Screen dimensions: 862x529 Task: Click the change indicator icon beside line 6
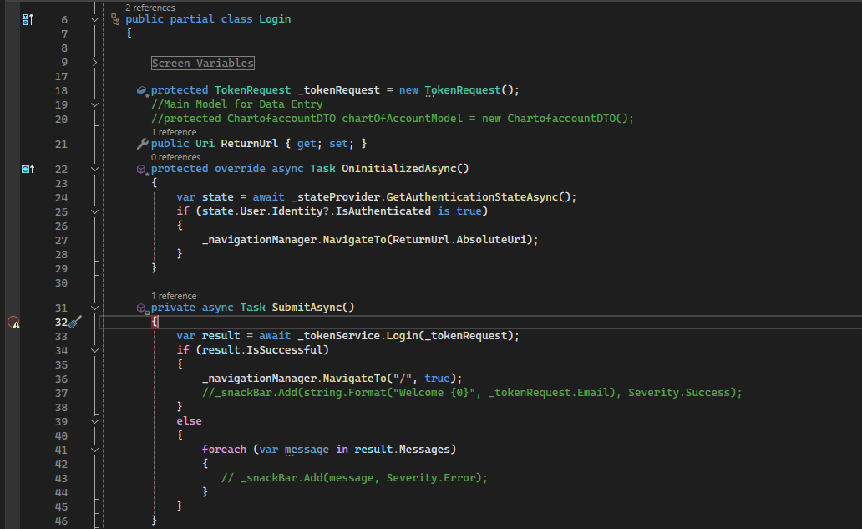[x=28, y=18]
